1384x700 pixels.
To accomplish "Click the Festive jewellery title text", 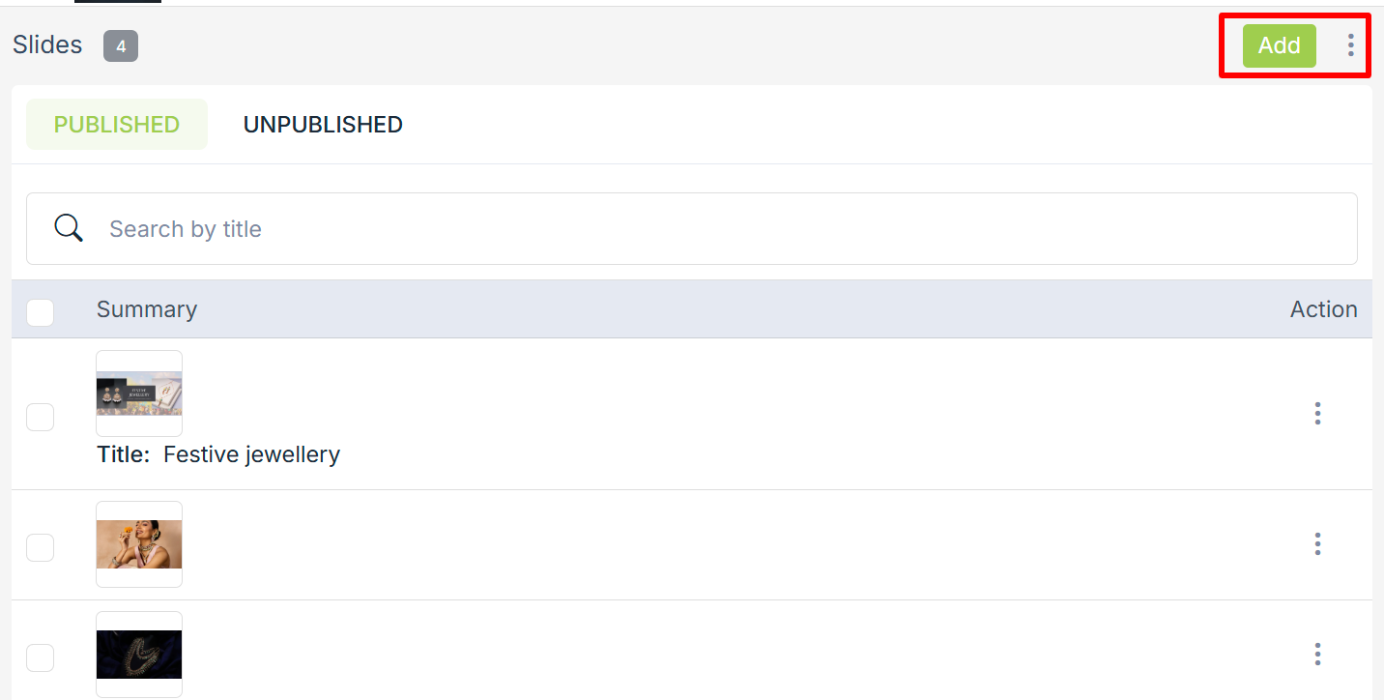I will (x=251, y=454).
